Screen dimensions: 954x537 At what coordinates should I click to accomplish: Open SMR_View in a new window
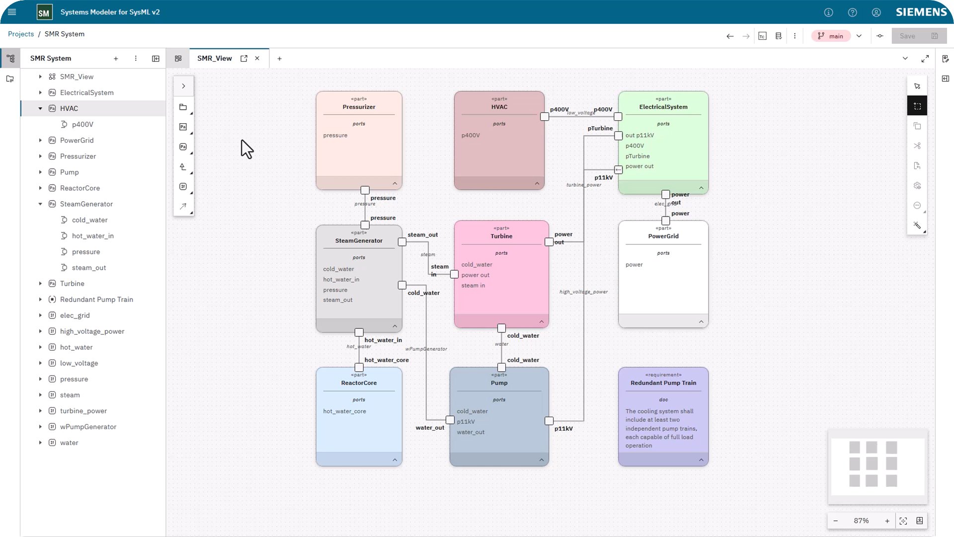pyautogui.click(x=244, y=59)
